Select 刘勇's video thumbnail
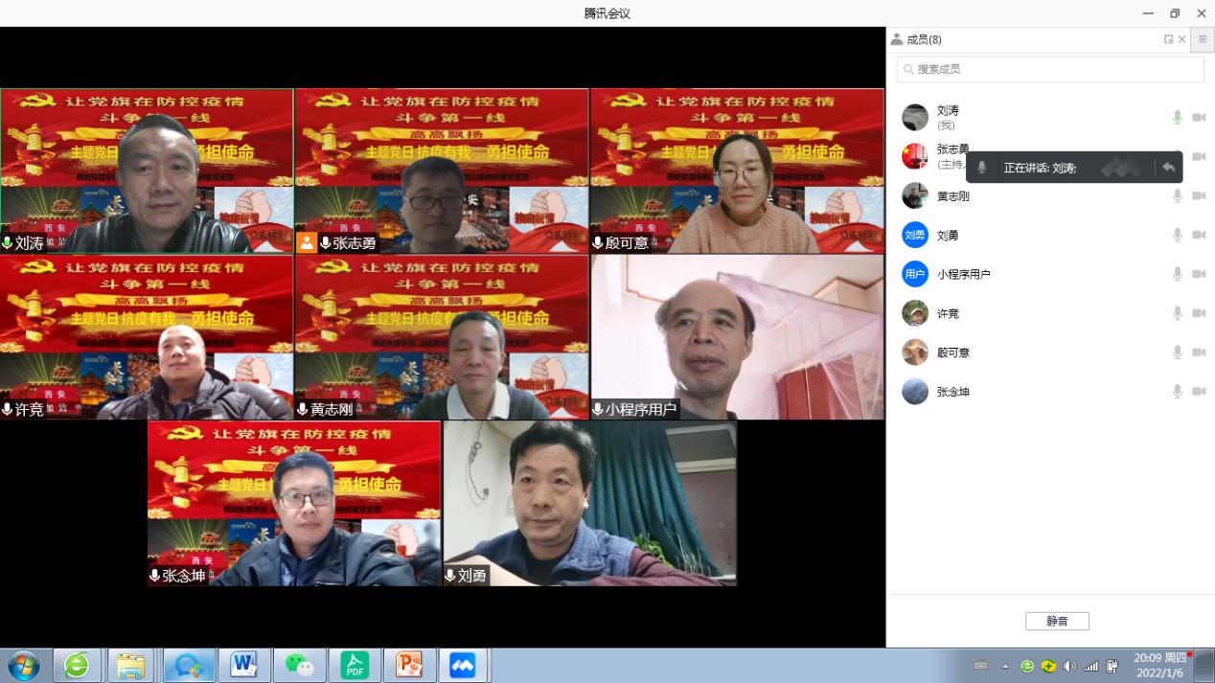Image resolution: width=1215 pixels, height=683 pixels. (x=589, y=503)
